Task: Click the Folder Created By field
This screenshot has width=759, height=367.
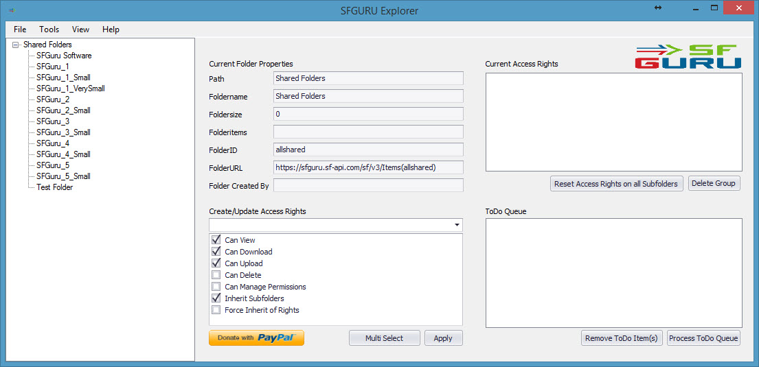Action: 368,185
